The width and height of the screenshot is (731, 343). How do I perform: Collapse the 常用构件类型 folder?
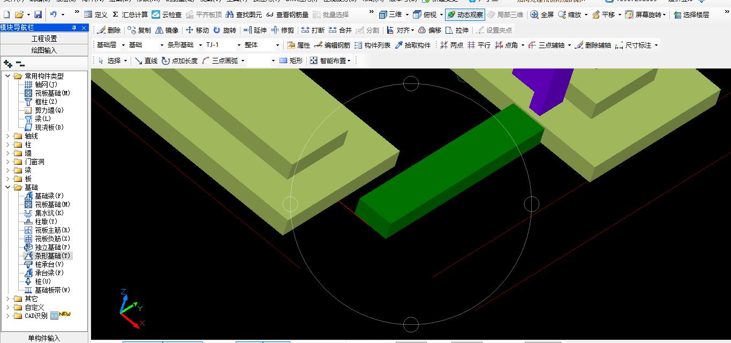(x=8, y=76)
